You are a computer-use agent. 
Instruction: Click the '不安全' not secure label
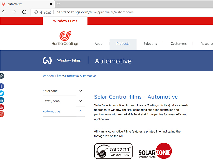pyautogui.click(x=45, y=12)
